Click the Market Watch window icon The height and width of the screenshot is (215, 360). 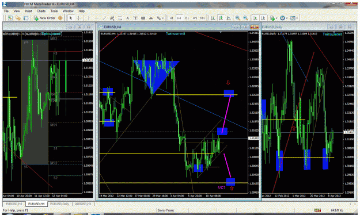[x=26, y=18]
